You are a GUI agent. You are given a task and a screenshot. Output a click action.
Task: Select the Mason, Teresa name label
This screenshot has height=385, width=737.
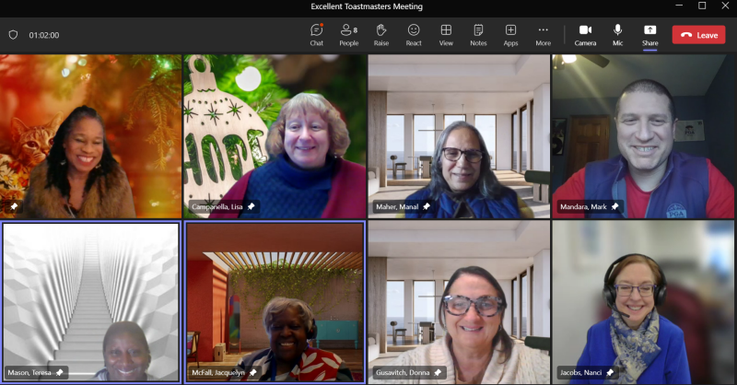[x=29, y=373]
